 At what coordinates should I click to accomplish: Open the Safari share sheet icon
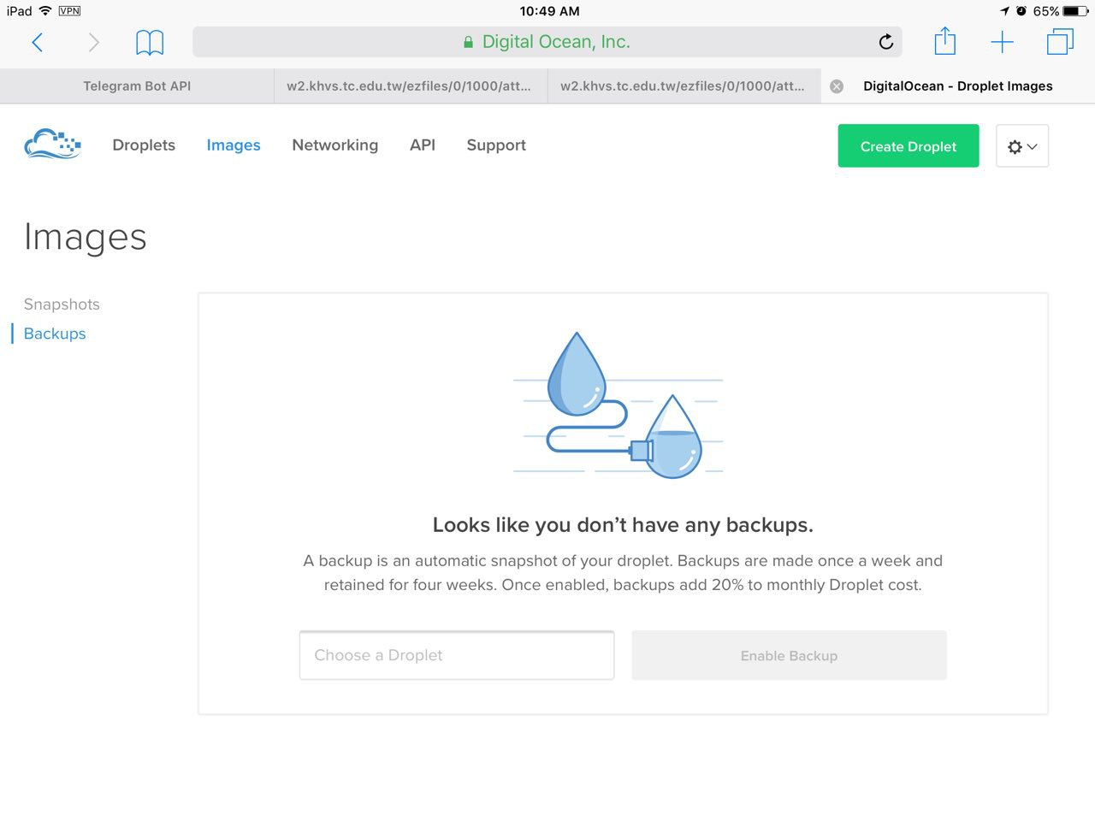(944, 40)
